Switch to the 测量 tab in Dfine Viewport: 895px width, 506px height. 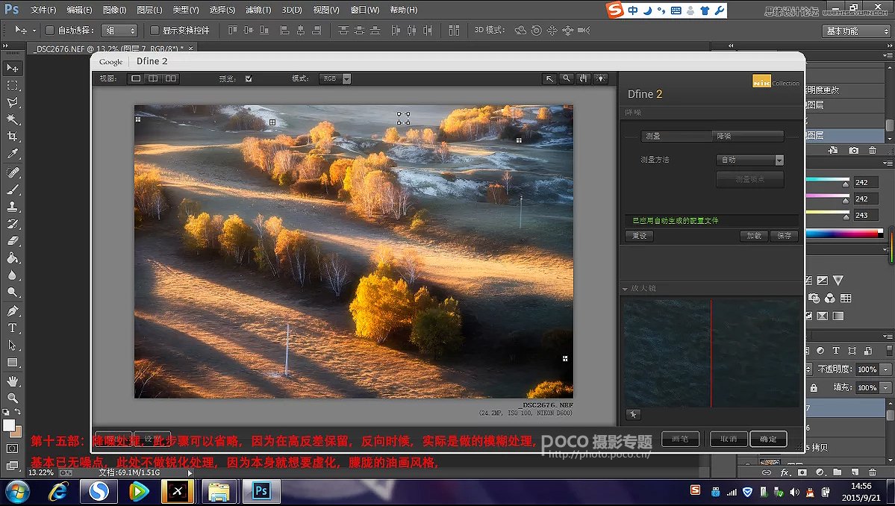(676, 136)
